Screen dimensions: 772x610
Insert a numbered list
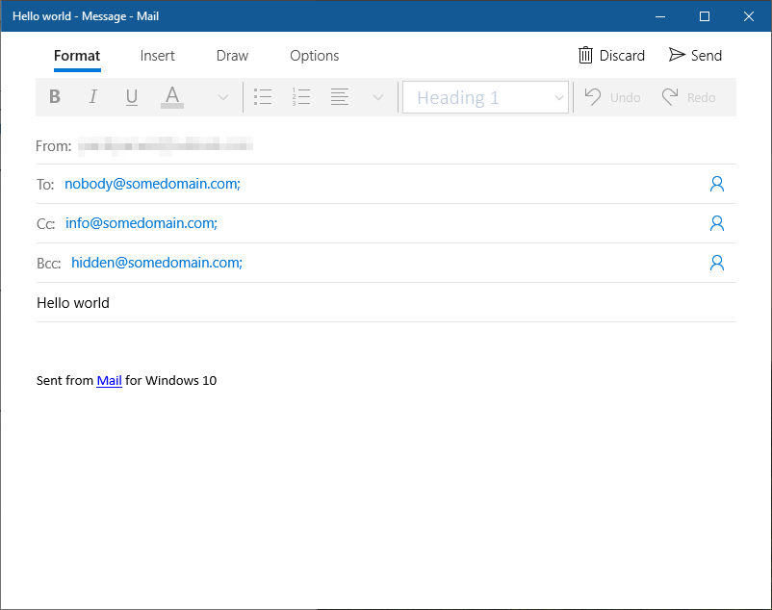(301, 97)
